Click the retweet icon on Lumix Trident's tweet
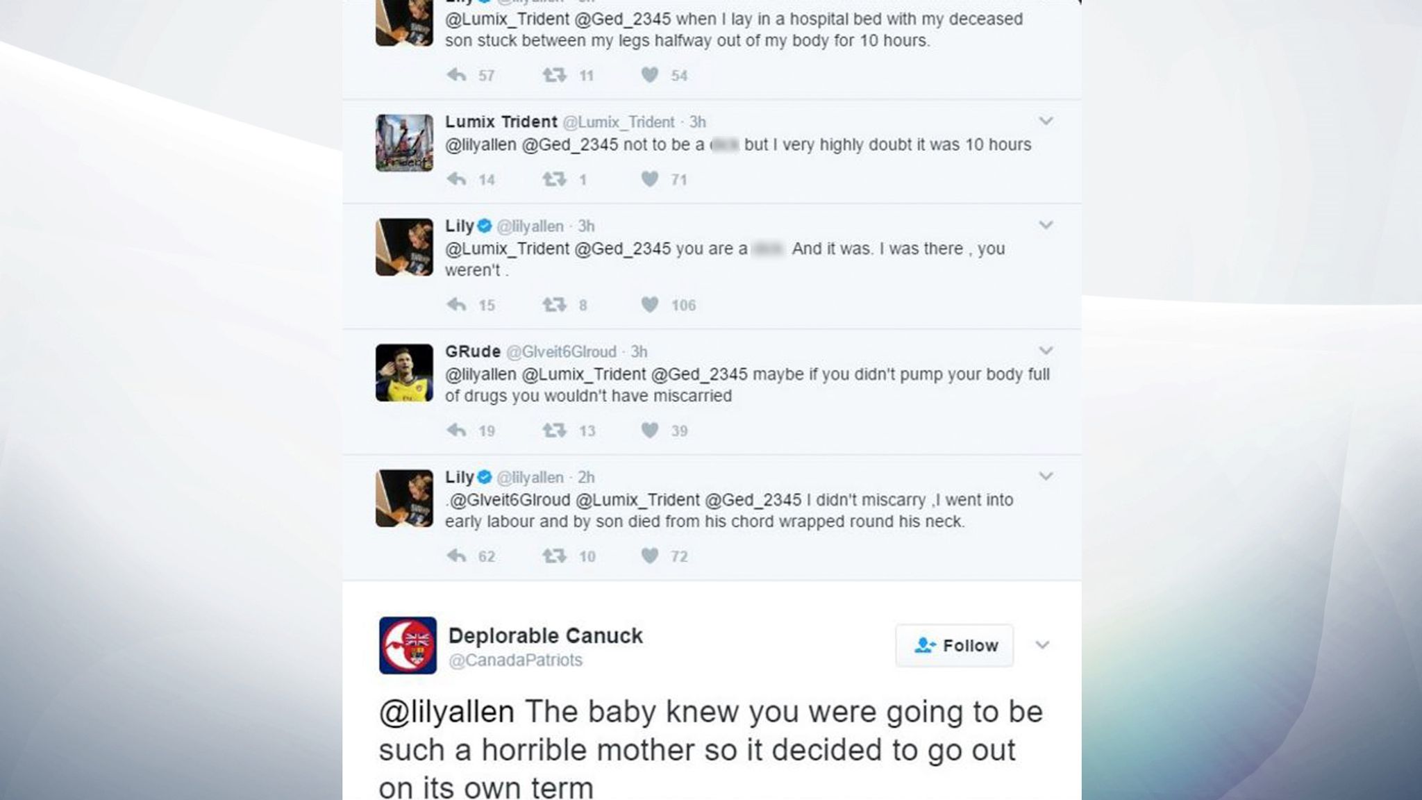 (553, 179)
